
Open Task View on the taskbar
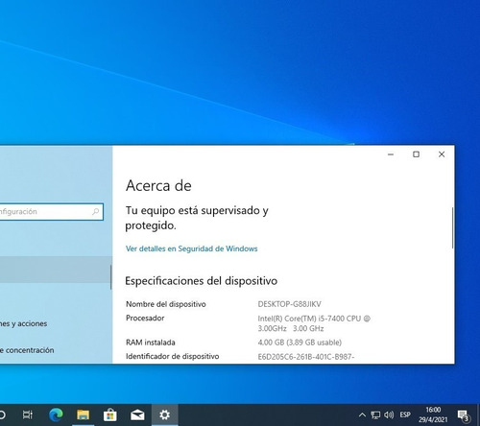[x=28, y=414]
